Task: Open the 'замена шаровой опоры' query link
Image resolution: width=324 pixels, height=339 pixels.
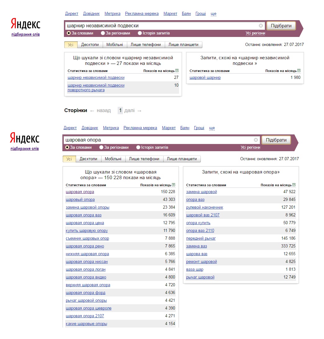Action: click(x=88, y=207)
